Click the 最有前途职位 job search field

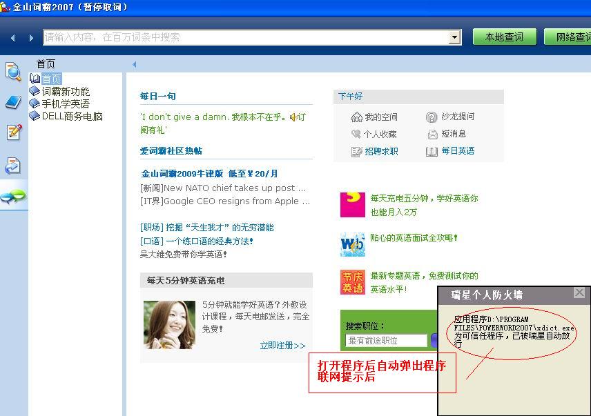(386, 340)
